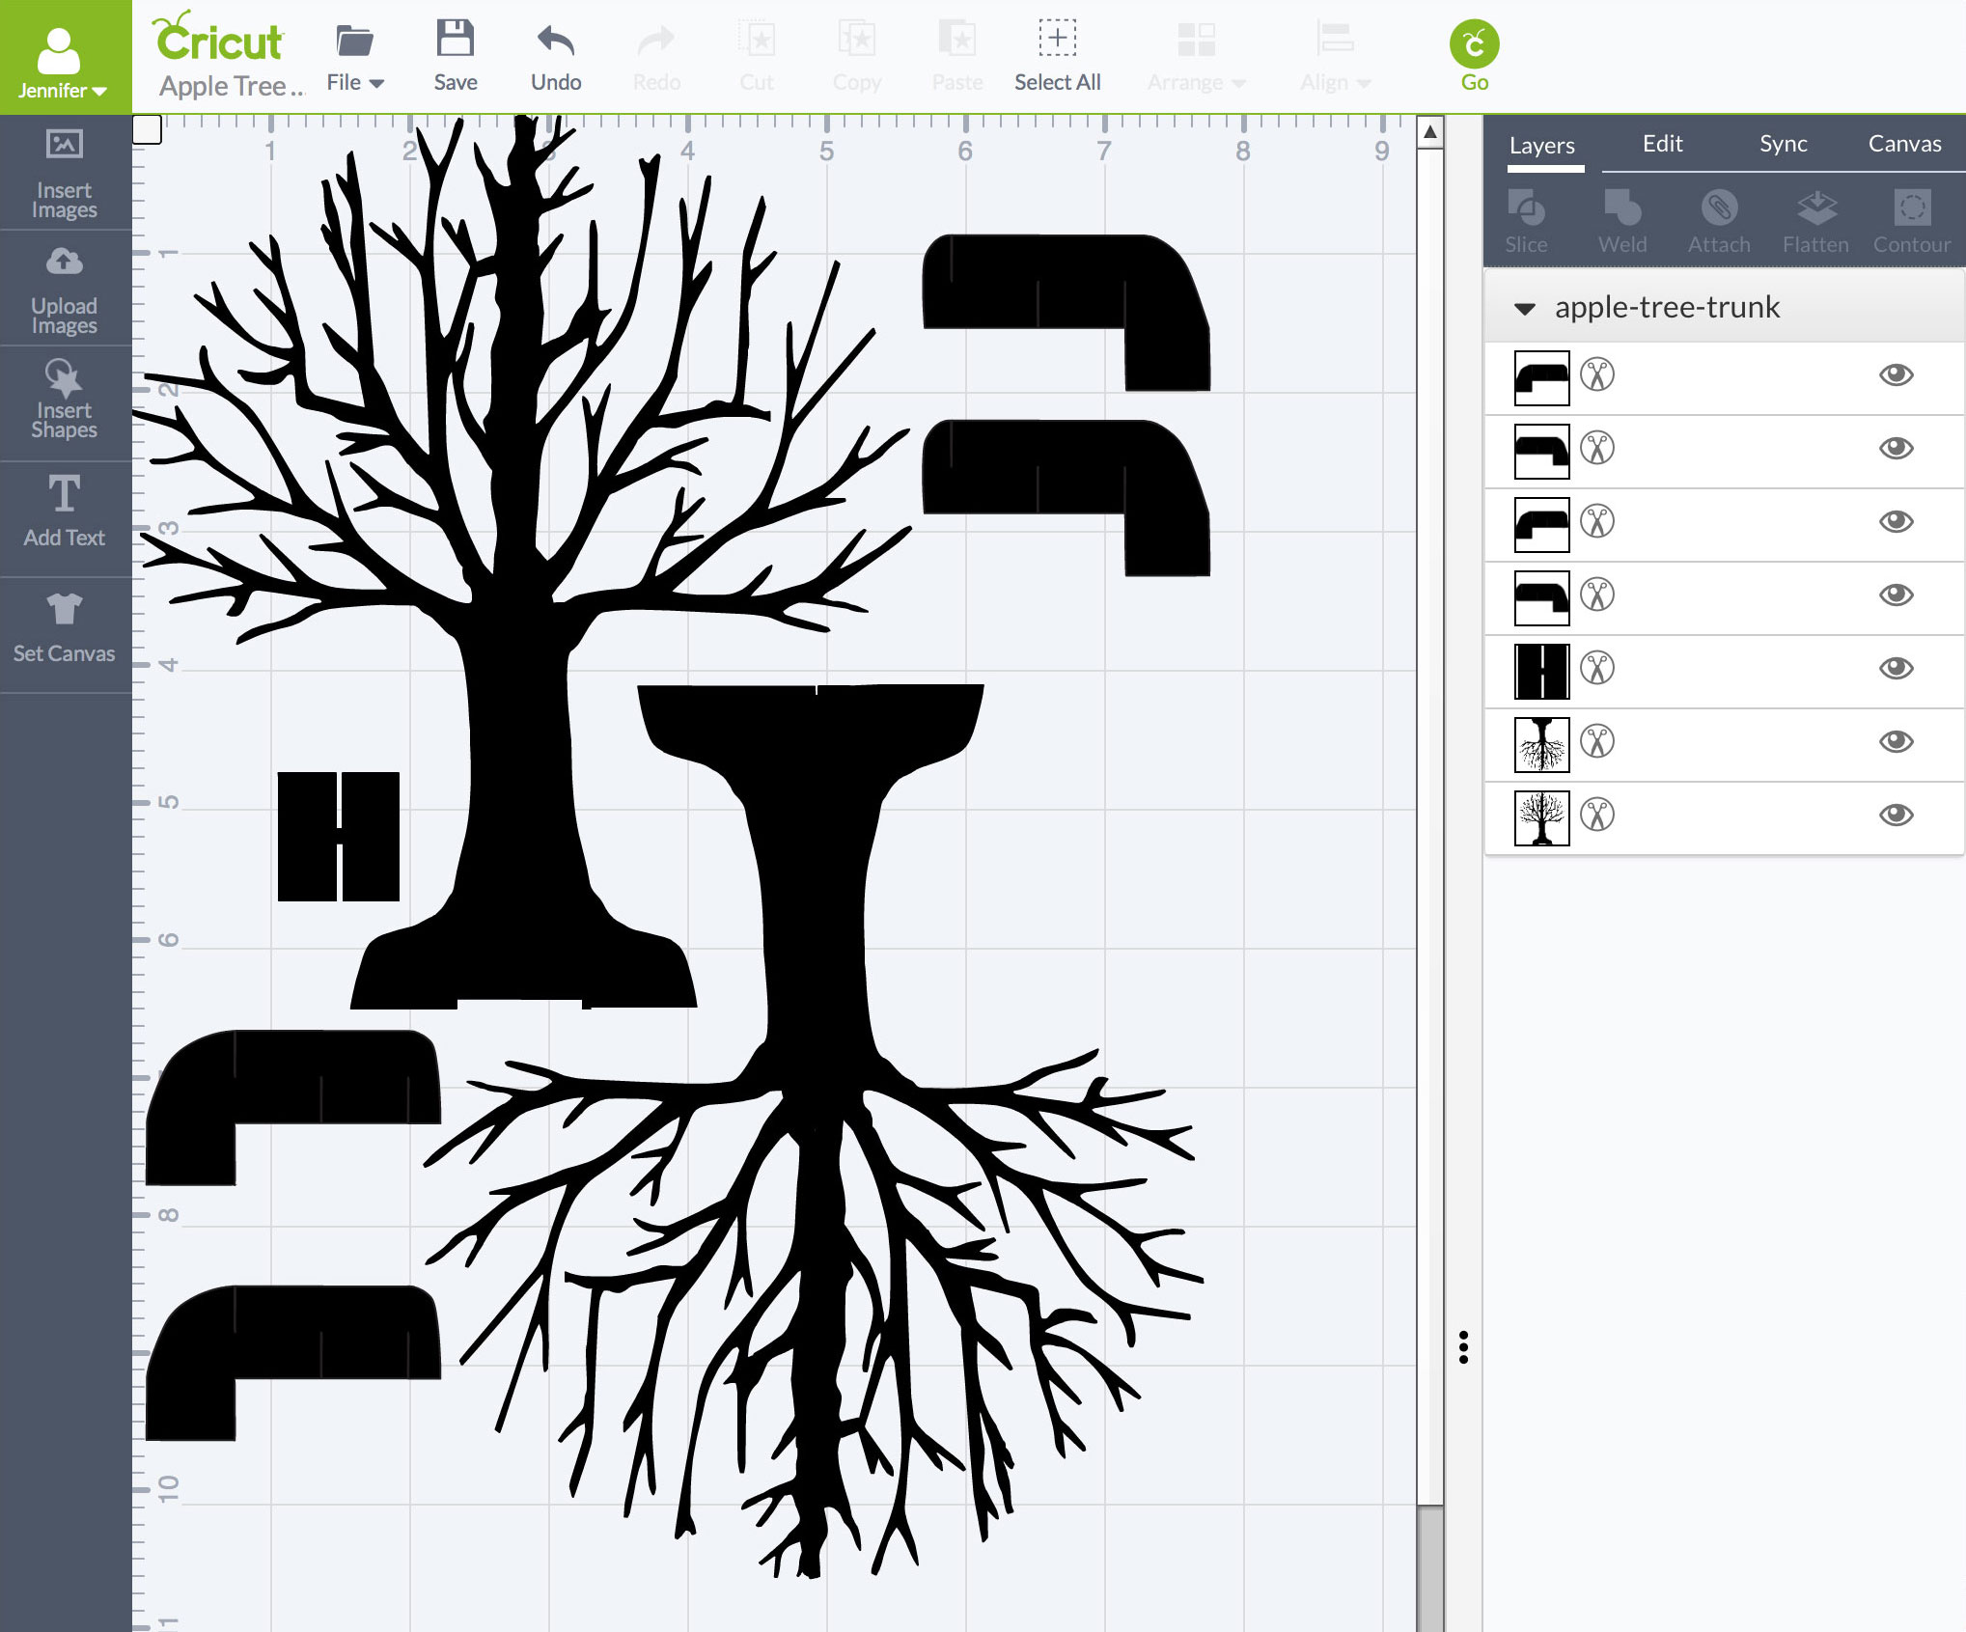Switch to the Canvas panel tab

1904,144
